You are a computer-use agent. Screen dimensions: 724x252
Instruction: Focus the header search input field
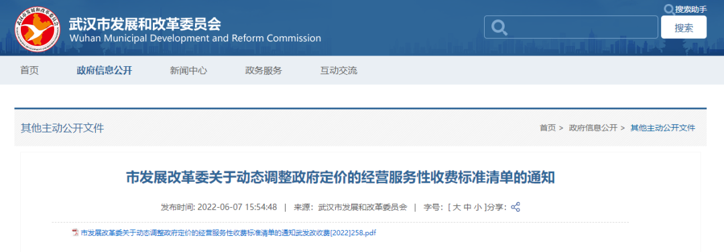(x=571, y=27)
